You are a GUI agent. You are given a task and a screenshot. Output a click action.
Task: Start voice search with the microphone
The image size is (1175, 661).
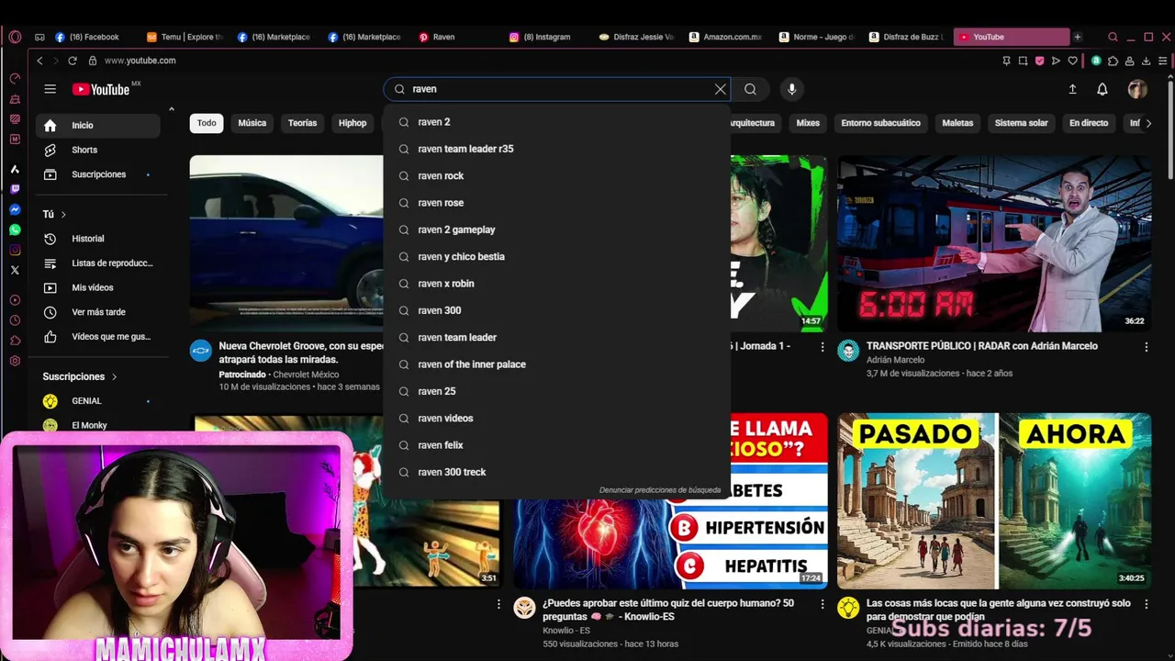pyautogui.click(x=792, y=89)
